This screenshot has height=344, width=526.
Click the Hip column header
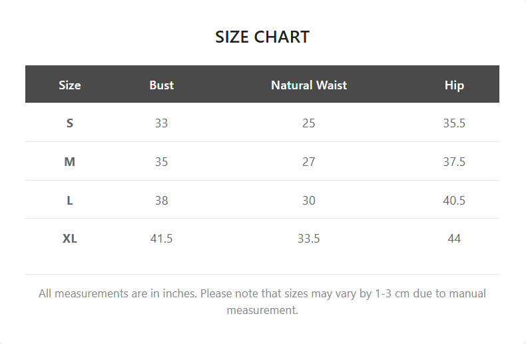pyautogui.click(x=454, y=85)
